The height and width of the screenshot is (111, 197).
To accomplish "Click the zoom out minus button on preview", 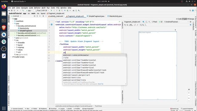I will 189,96.
